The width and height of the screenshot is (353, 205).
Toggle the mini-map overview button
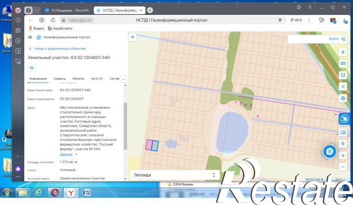343,132
